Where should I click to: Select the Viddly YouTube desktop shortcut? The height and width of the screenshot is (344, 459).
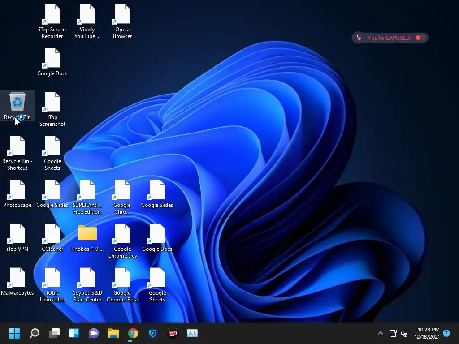(87, 22)
